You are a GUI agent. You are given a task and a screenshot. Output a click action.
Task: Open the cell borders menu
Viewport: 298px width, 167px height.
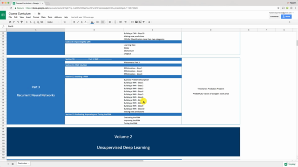97,22
